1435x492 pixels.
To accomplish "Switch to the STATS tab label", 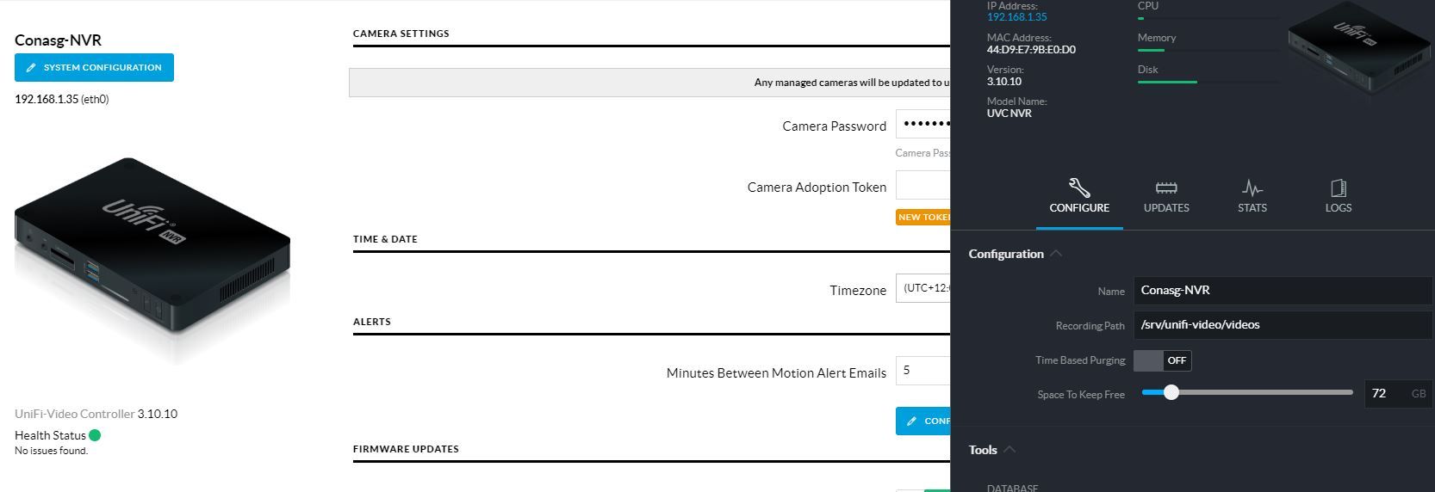I will pos(1252,208).
